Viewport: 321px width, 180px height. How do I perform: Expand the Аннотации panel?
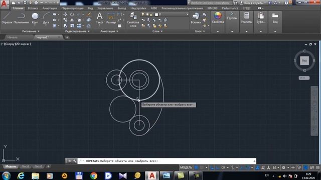[109, 31]
